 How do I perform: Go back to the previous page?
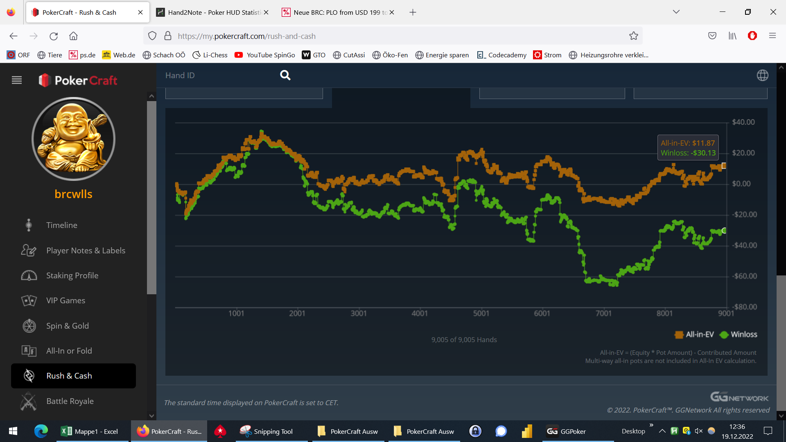[14, 36]
